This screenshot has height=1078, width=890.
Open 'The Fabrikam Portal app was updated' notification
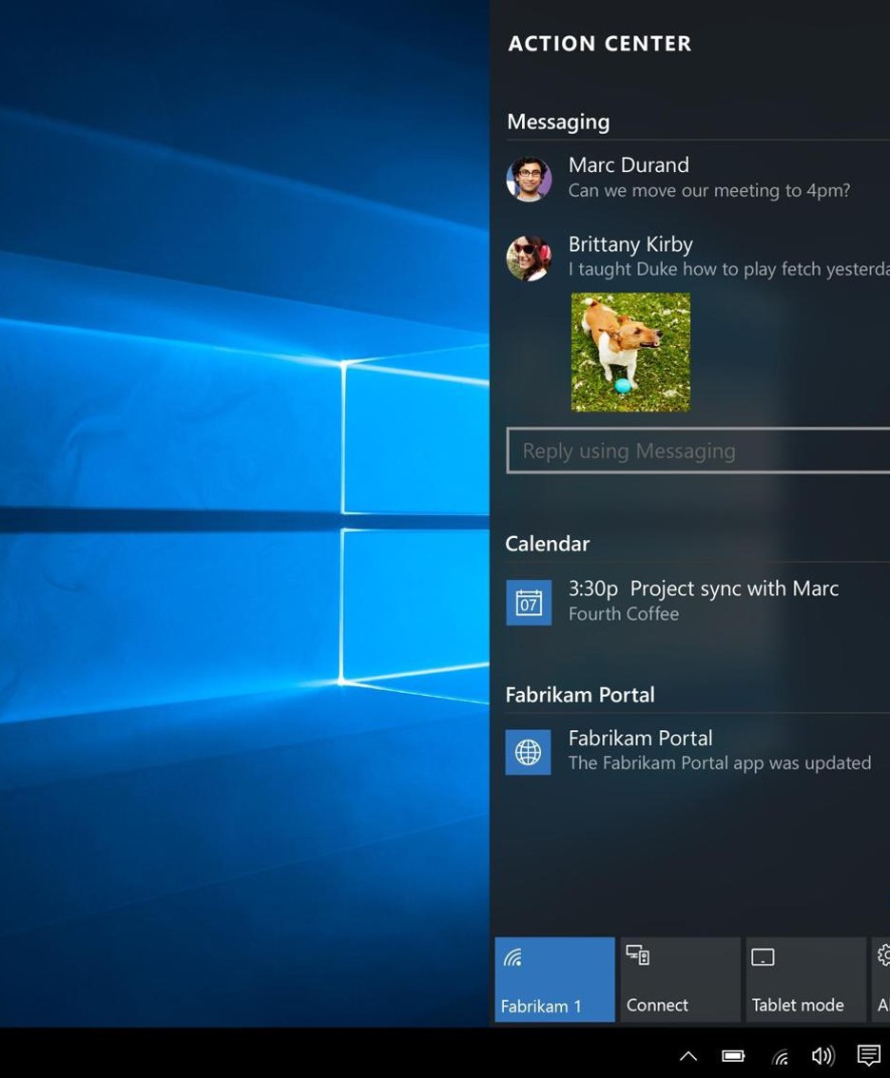720,763
